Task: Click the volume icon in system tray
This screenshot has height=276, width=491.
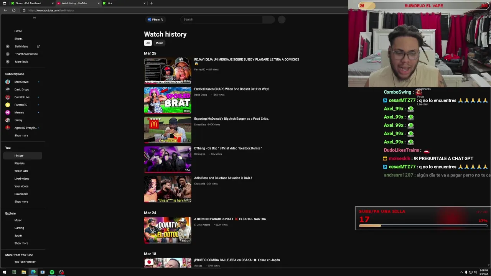Action: (x=475, y=272)
